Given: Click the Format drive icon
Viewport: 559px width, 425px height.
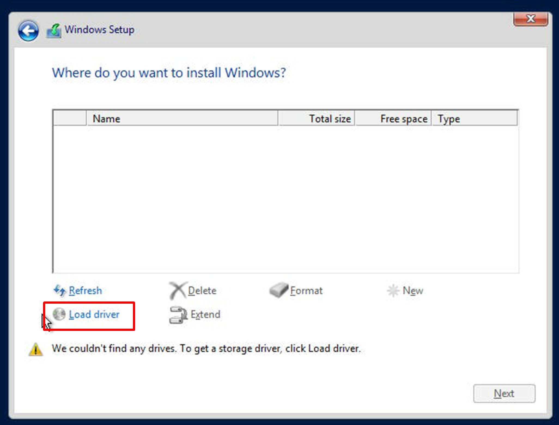Looking at the screenshot, I should click(278, 290).
